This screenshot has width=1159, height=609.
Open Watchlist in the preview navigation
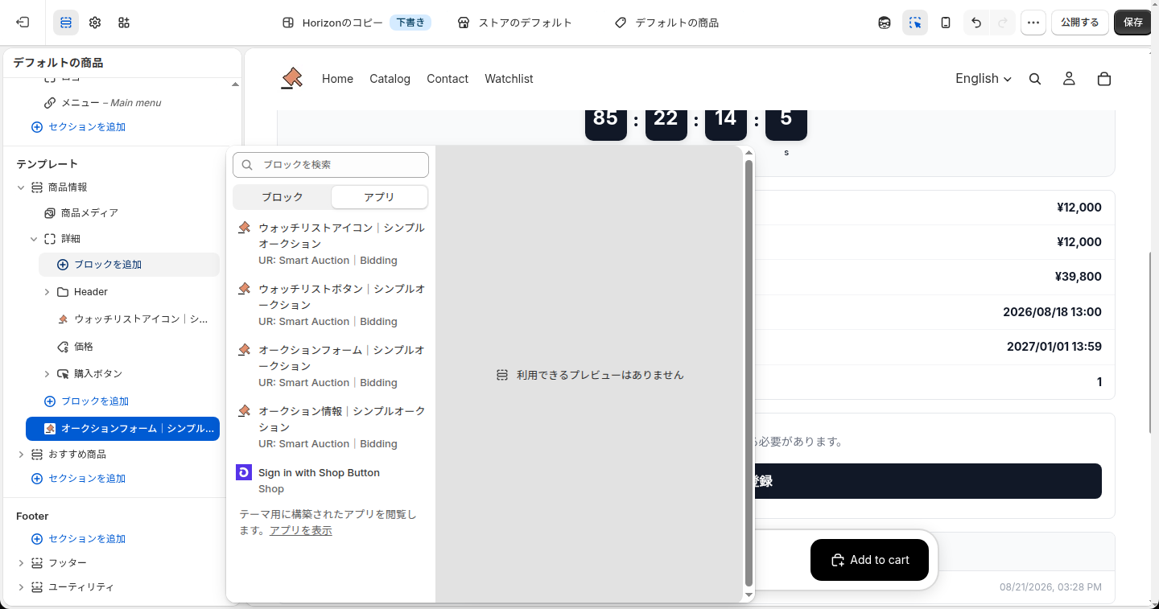click(x=509, y=79)
